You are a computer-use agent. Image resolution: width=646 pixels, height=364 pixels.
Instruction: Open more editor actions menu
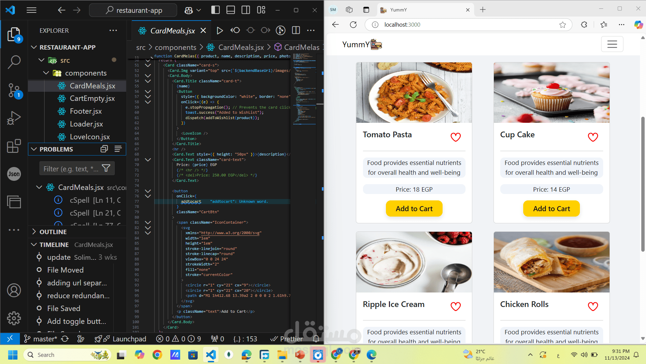pyautogui.click(x=311, y=31)
